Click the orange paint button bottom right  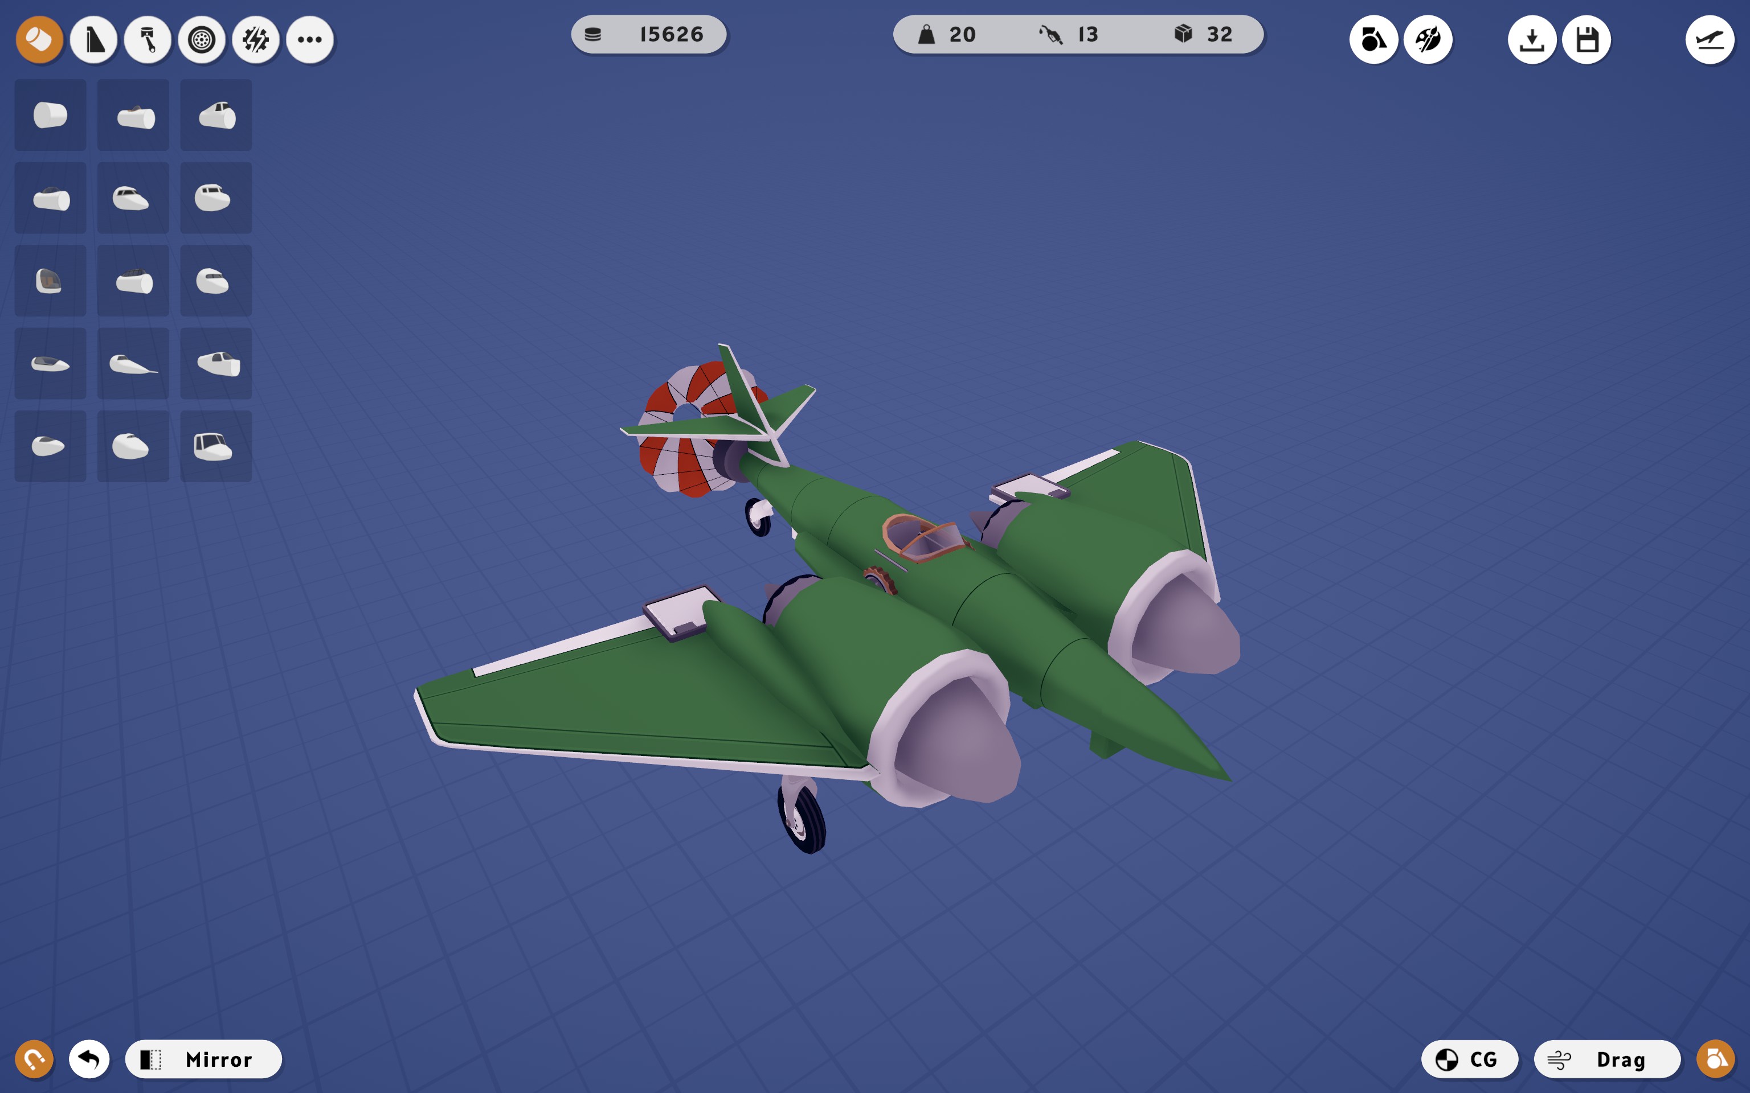1715,1059
